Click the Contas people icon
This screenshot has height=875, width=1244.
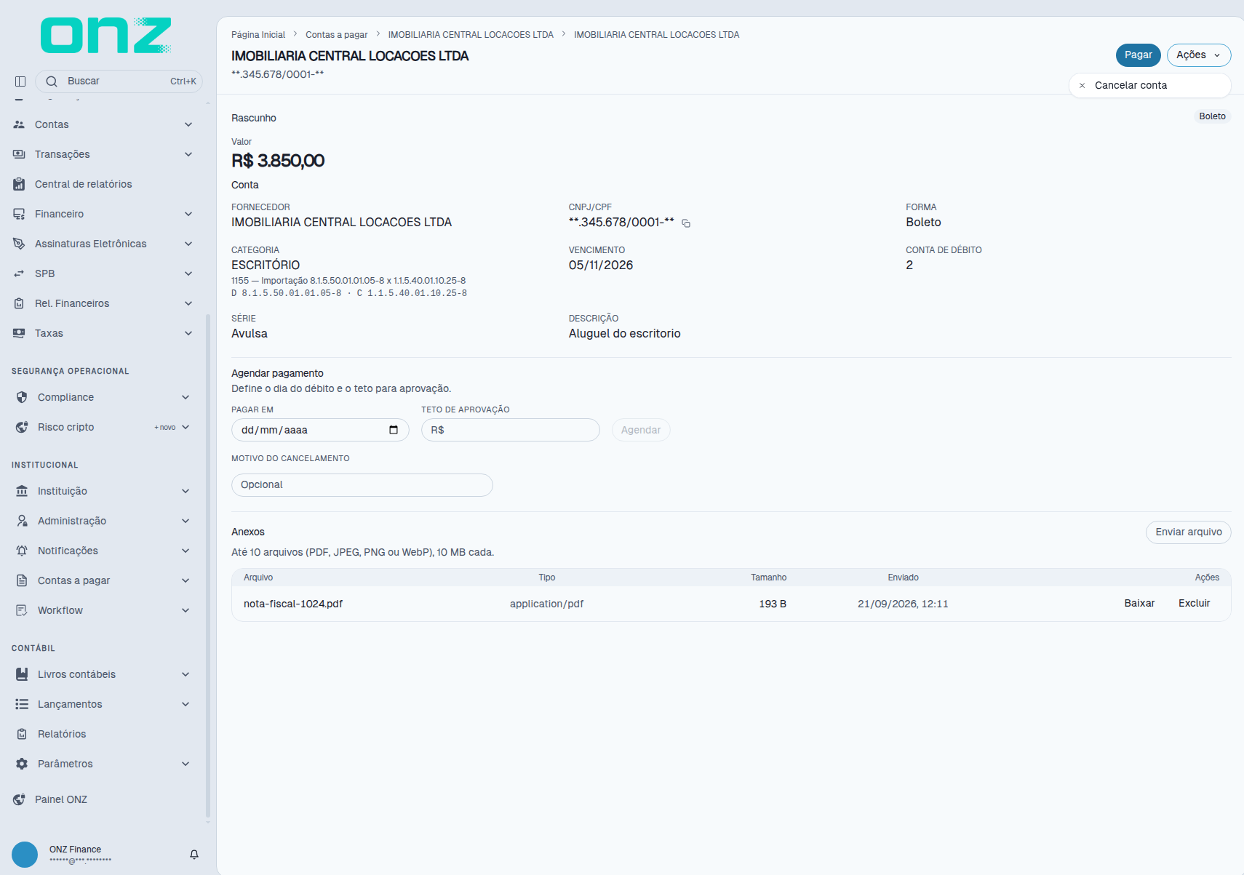coord(19,124)
